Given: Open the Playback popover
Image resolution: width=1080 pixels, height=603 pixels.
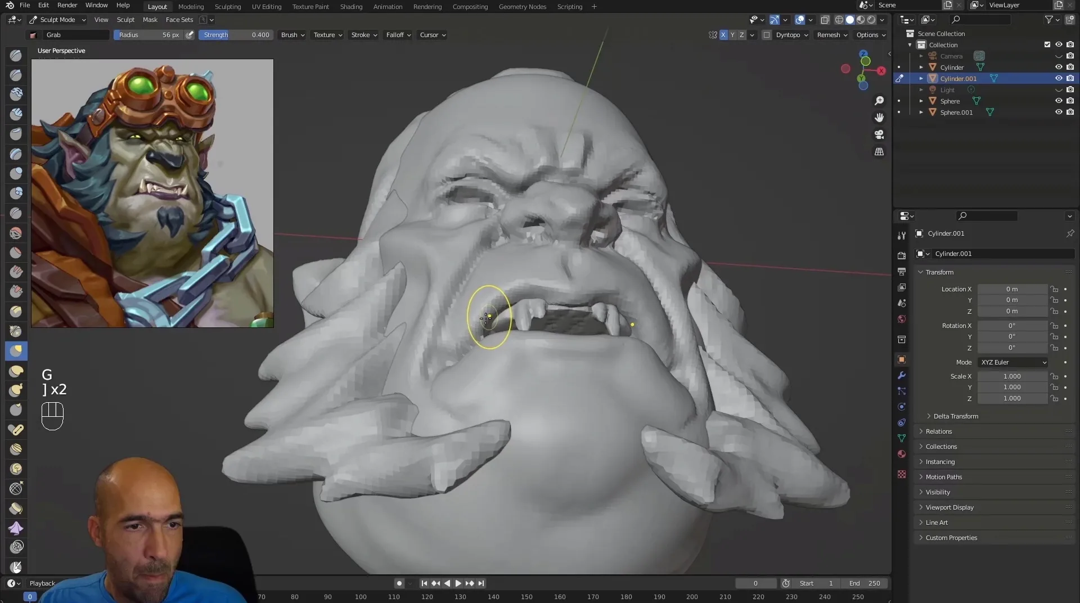Looking at the screenshot, I should click(x=42, y=583).
